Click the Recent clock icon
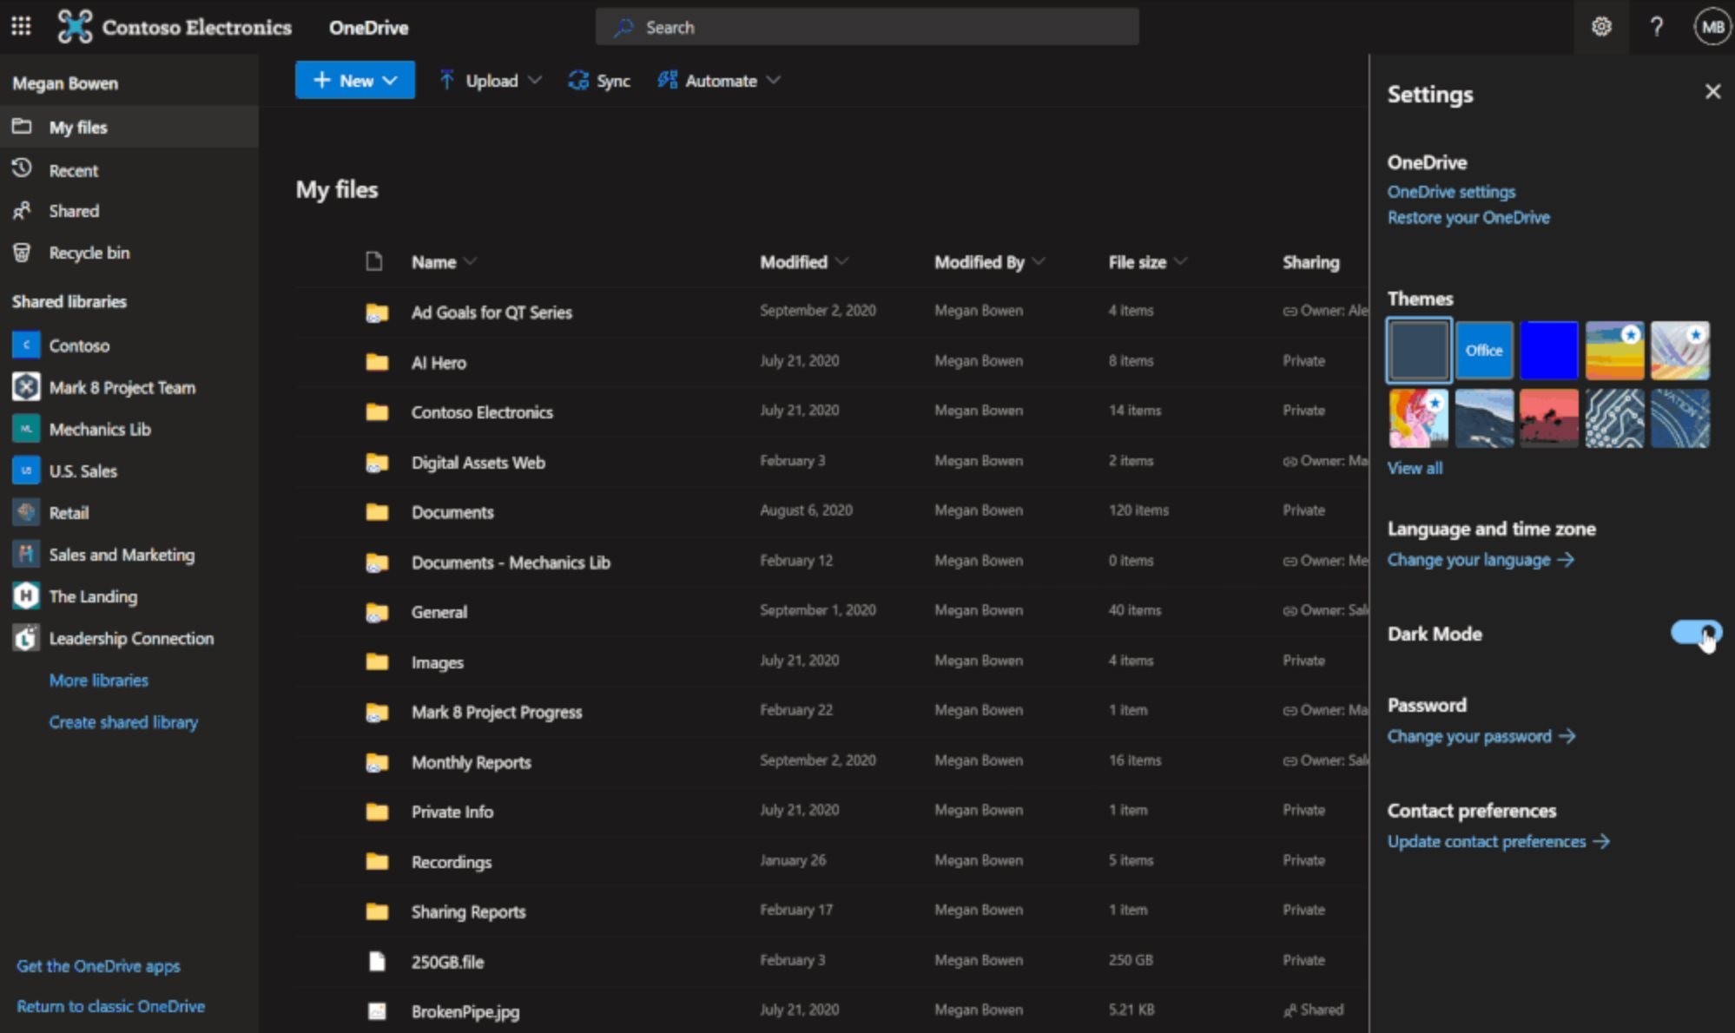The image size is (1735, 1033). [x=22, y=168]
